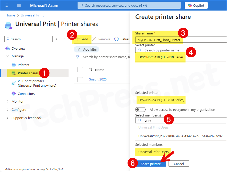
Task: Focus the sidebar Search field
Action: point(29,39)
